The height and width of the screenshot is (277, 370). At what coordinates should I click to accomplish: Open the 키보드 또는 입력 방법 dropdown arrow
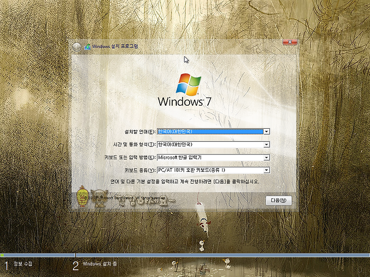[x=266, y=157]
